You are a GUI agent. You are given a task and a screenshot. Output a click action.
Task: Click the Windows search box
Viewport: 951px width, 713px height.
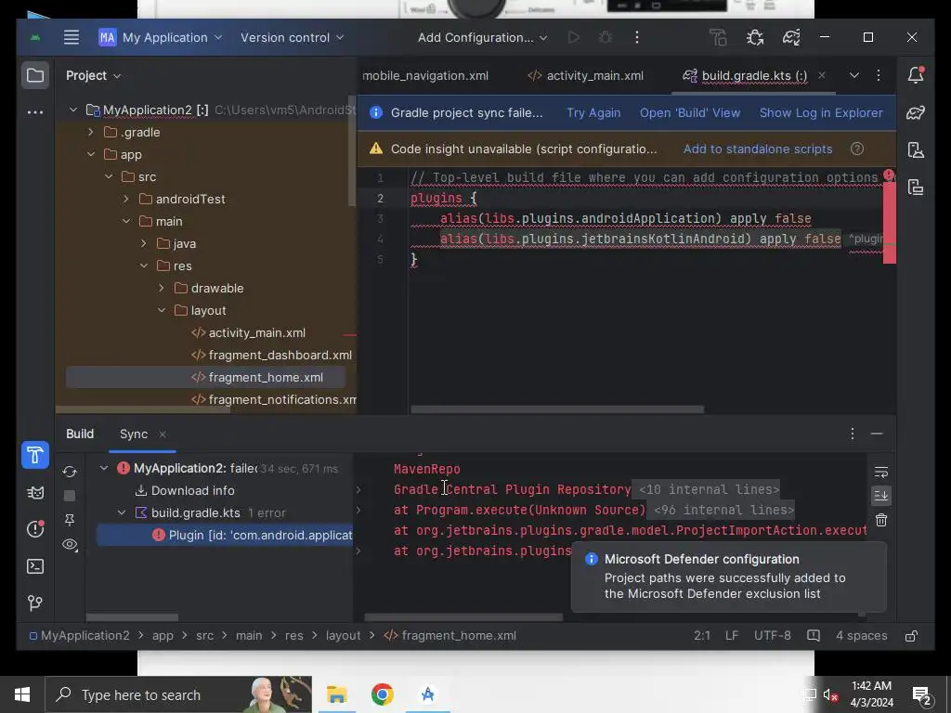coord(179,694)
